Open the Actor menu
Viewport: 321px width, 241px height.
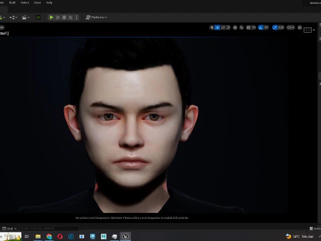tap(37, 3)
